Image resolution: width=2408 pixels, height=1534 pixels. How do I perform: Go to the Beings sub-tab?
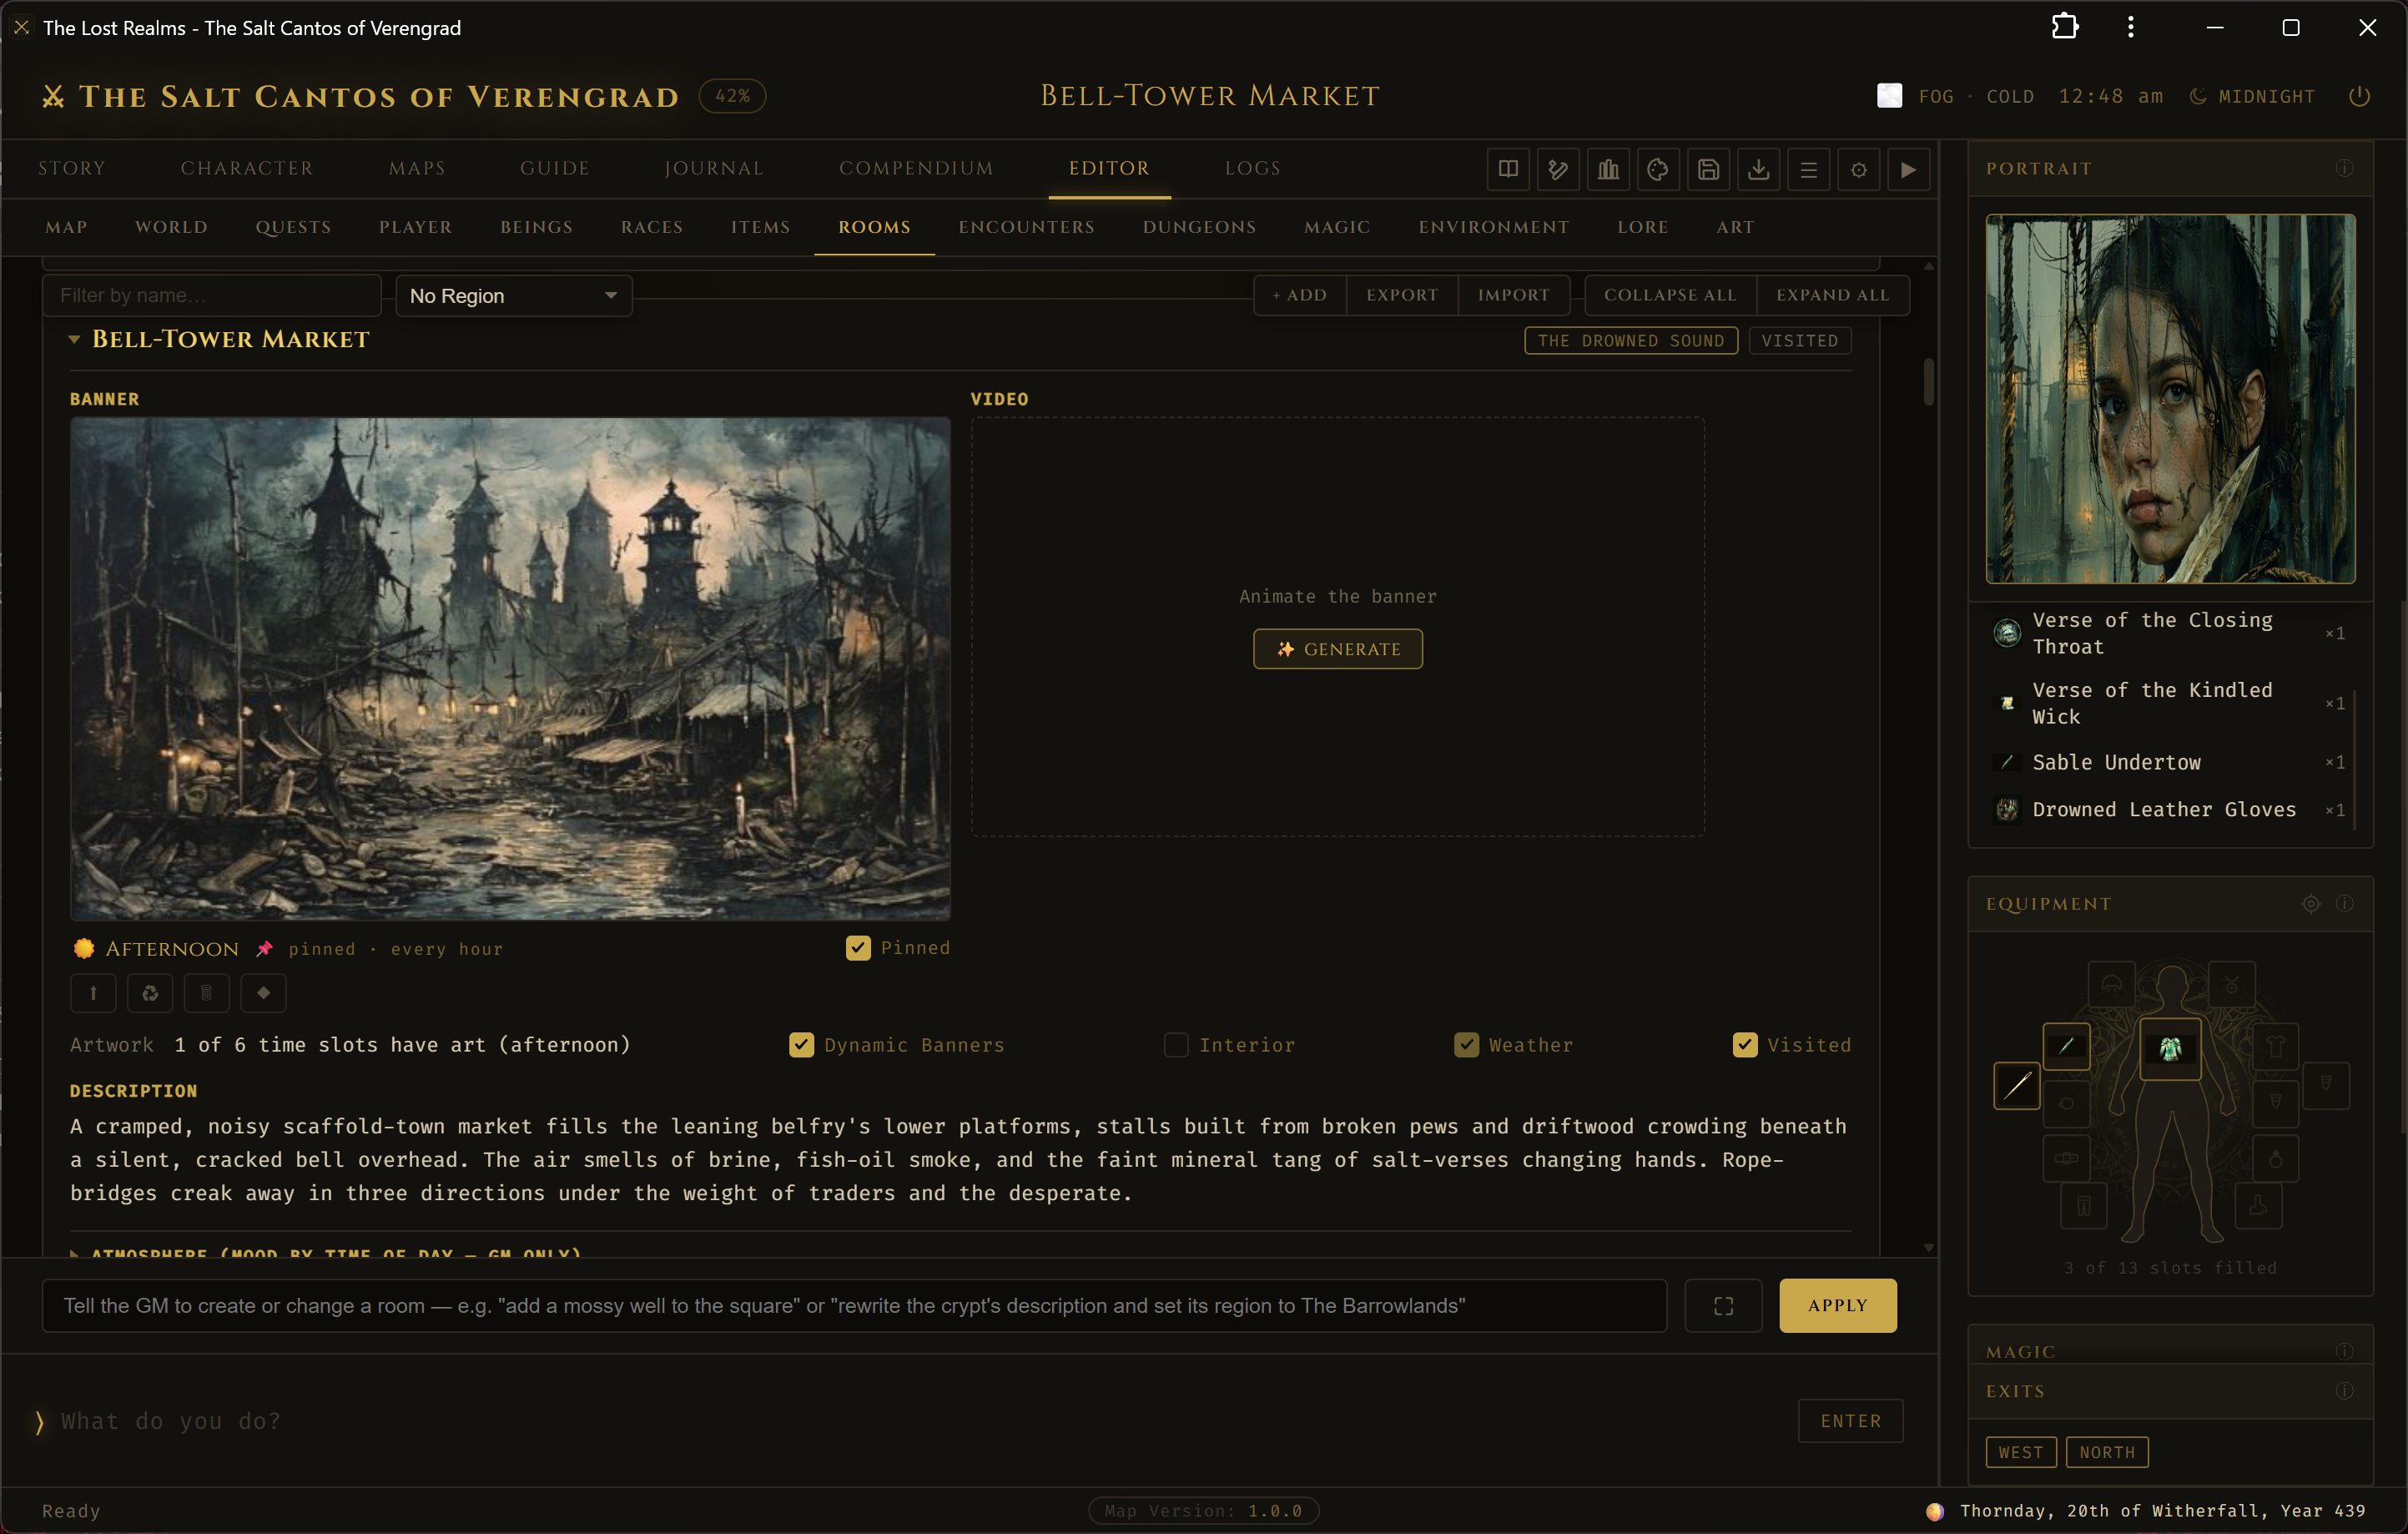pos(537,227)
